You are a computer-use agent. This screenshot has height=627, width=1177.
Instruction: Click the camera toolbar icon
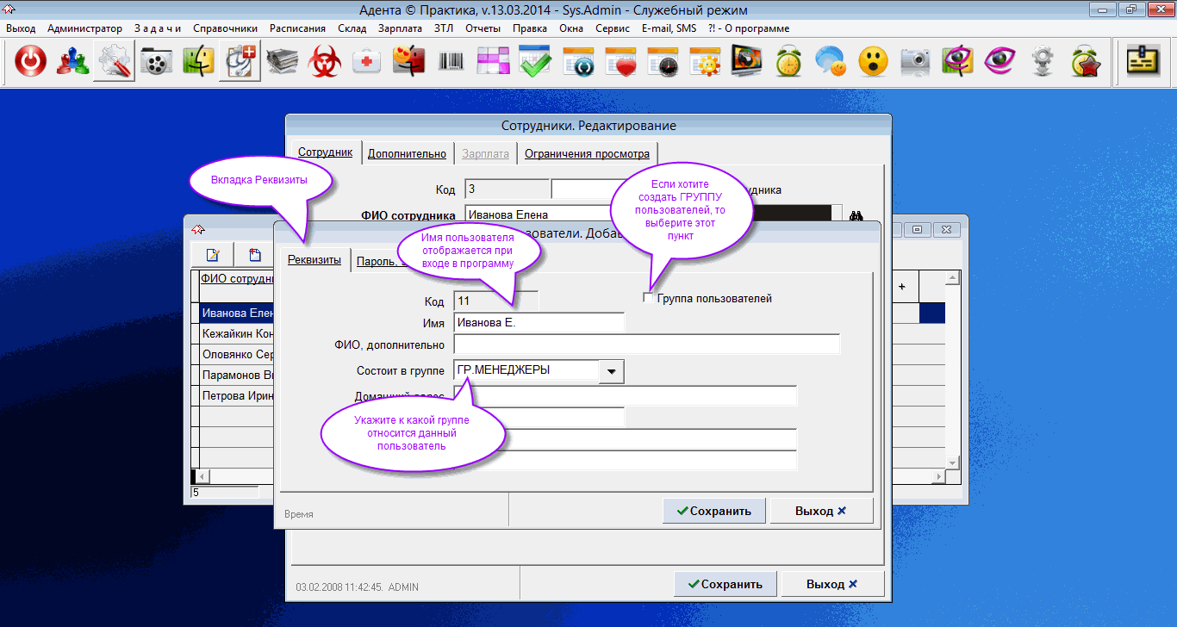click(915, 62)
